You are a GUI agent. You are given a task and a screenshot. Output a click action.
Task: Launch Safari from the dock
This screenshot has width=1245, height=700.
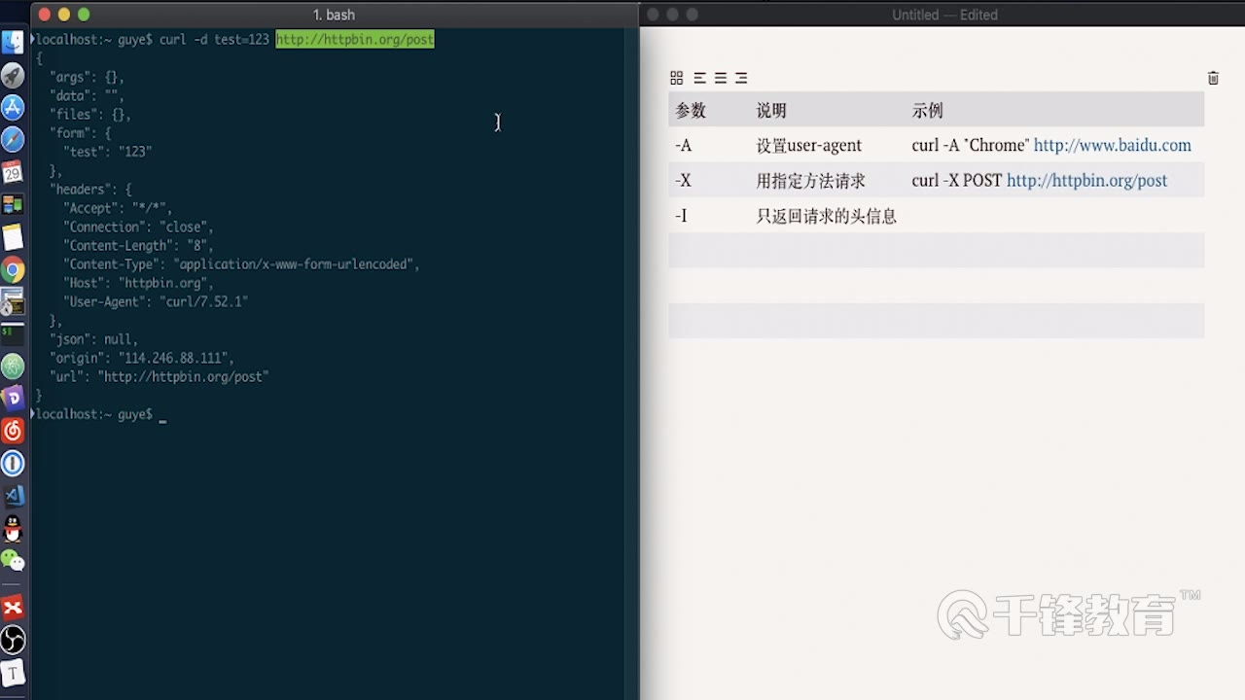[13, 140]
